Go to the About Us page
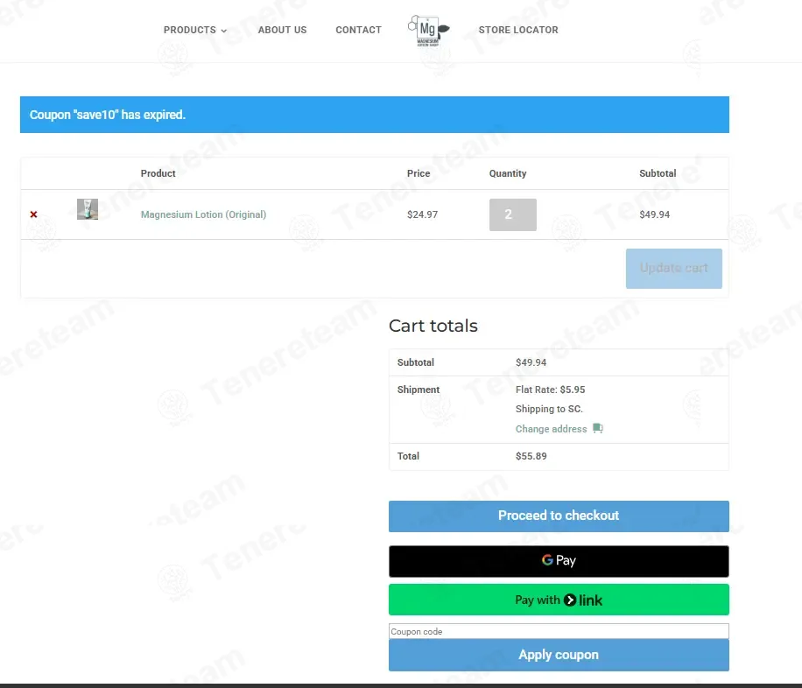This screenshot has height=688, width=802. pyautogui.click(x=282, y=30)
